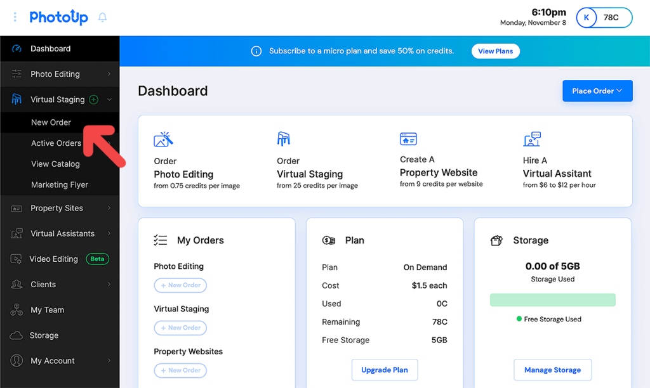Click the '$1.5 each' cost value

pos(430,286)
